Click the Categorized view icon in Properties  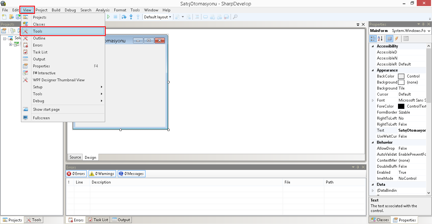[x=373, y=39]
